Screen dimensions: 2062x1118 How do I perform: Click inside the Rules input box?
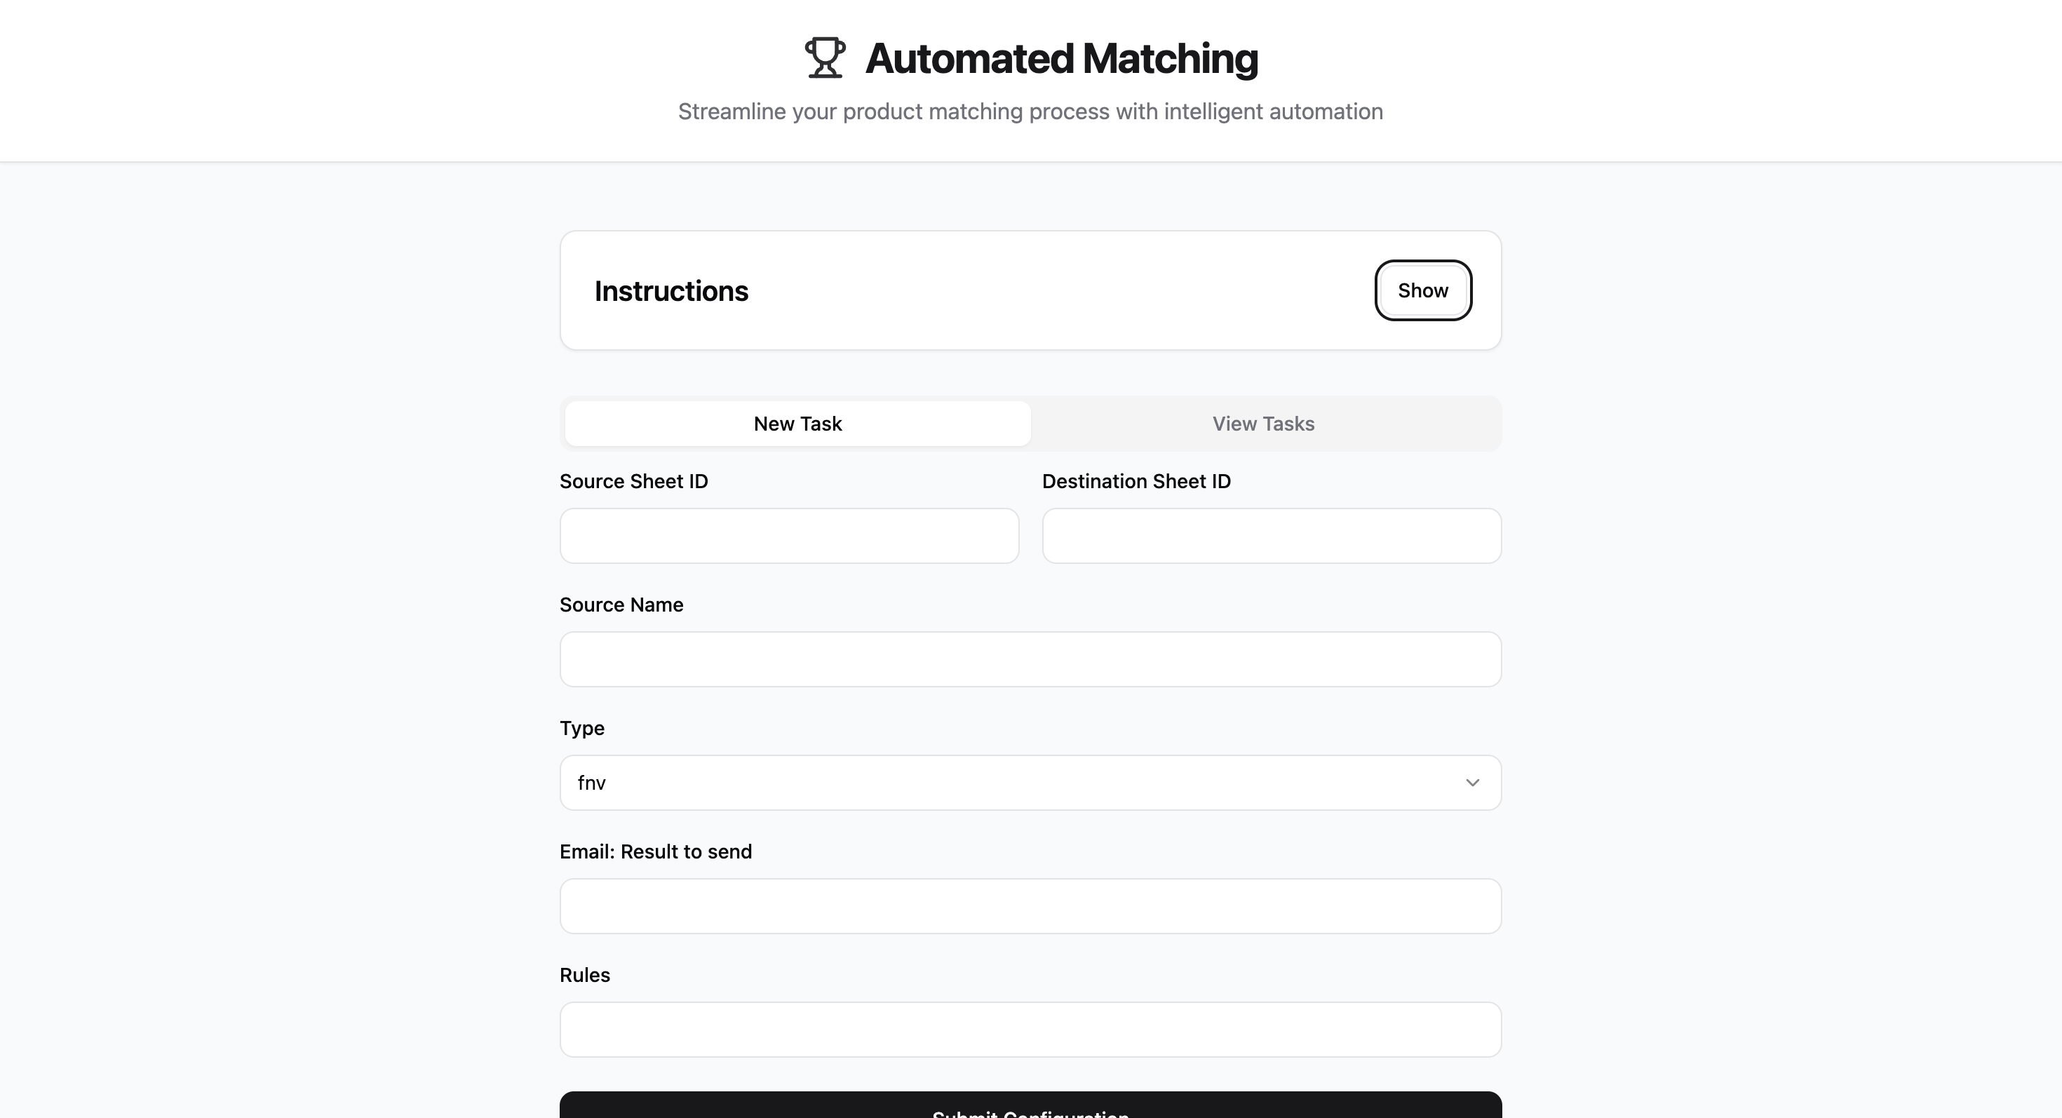1030,1029
